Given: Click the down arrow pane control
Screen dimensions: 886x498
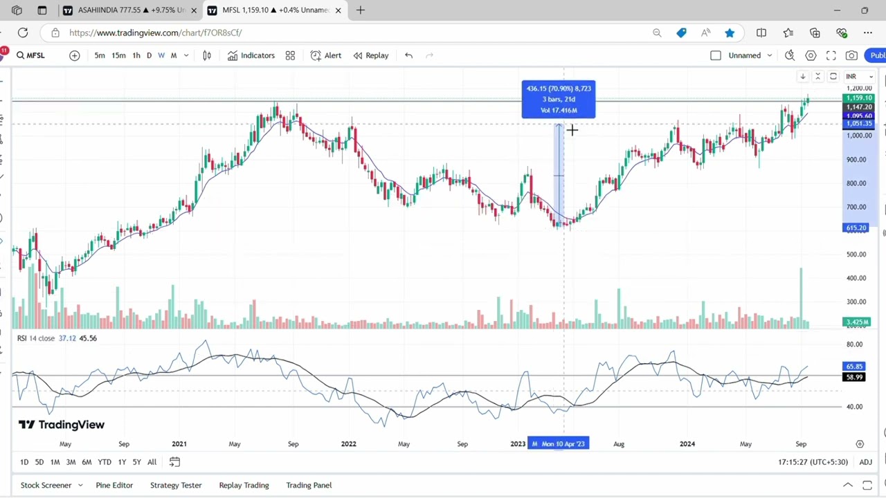Looking at the screenshot, I should 803,77.
